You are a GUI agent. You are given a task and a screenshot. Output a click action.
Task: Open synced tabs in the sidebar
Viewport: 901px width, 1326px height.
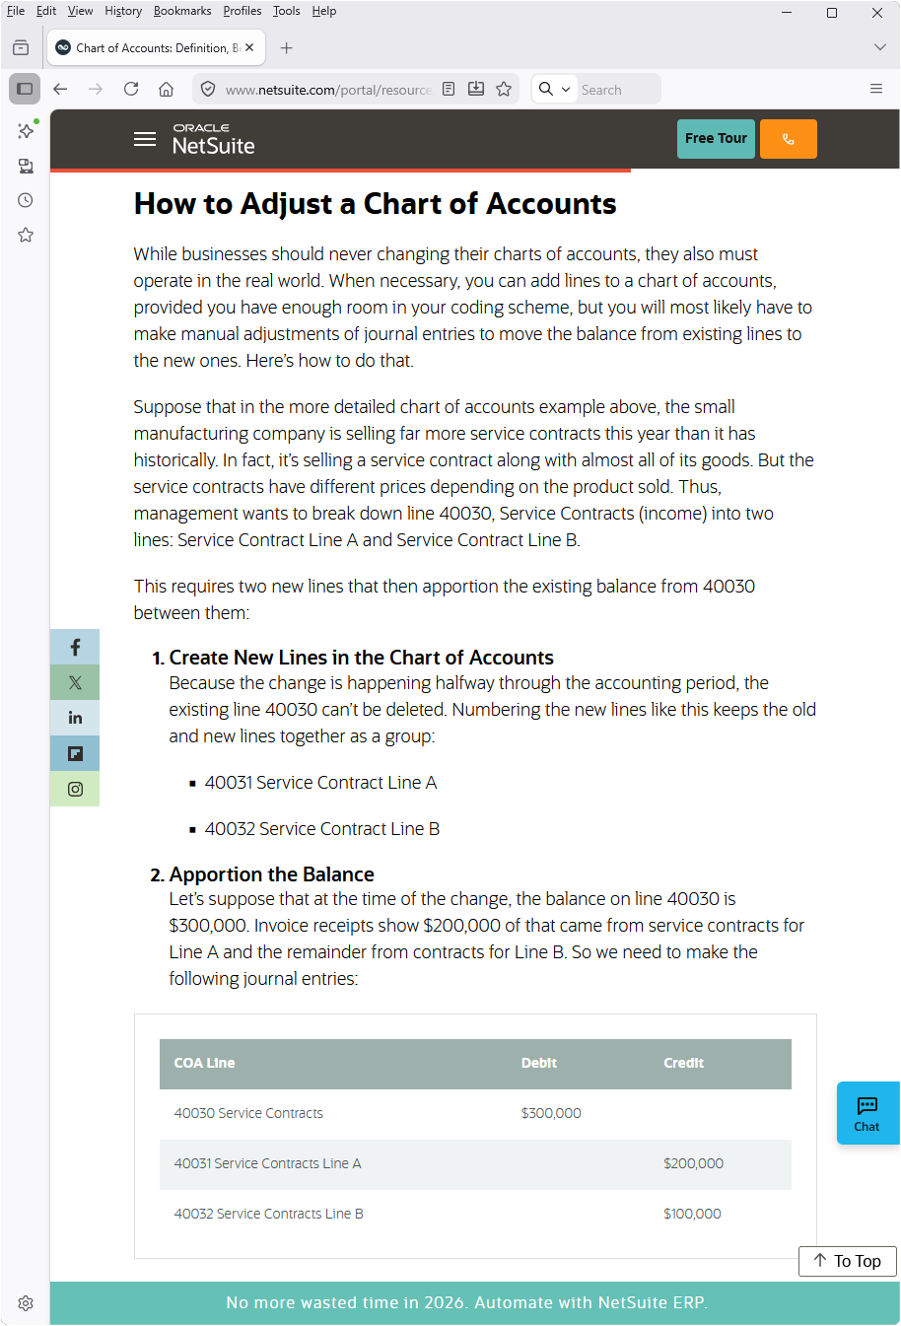click(x=26, y=166)
